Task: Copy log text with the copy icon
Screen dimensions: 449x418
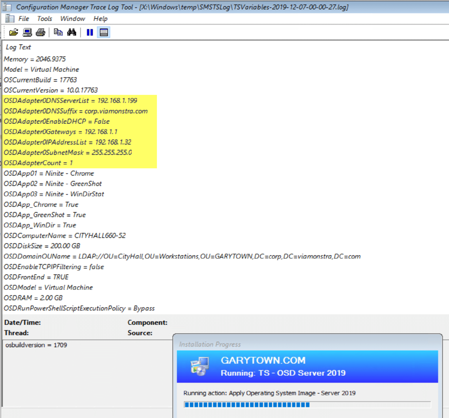Action: click(58, 32)
